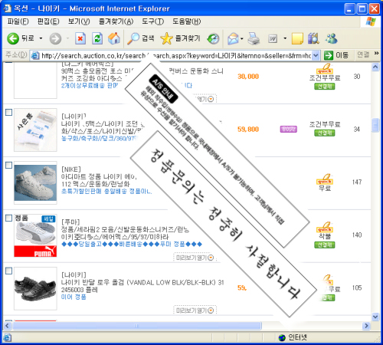The height and width of the screenshot is (345, 383).
Task: Open Edit button dropdown arrow
Action: point(285,39)
